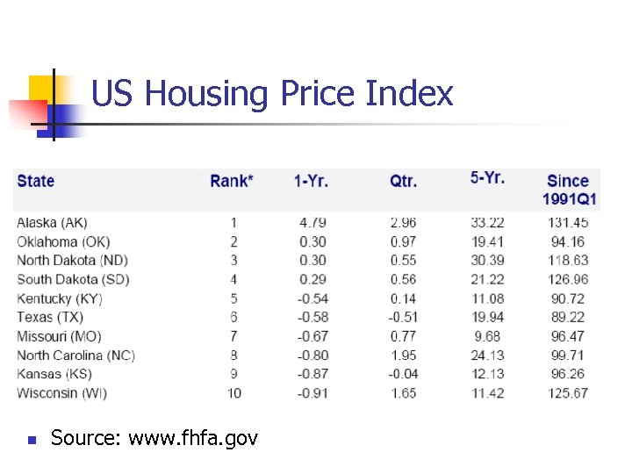This screenshot has height=474, width=632.
Task: Select North Carolina's 5-Yr. value 24.13
Action: pos(487,355)
